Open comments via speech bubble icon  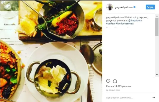pyautogui.click(x=115, y=81)
